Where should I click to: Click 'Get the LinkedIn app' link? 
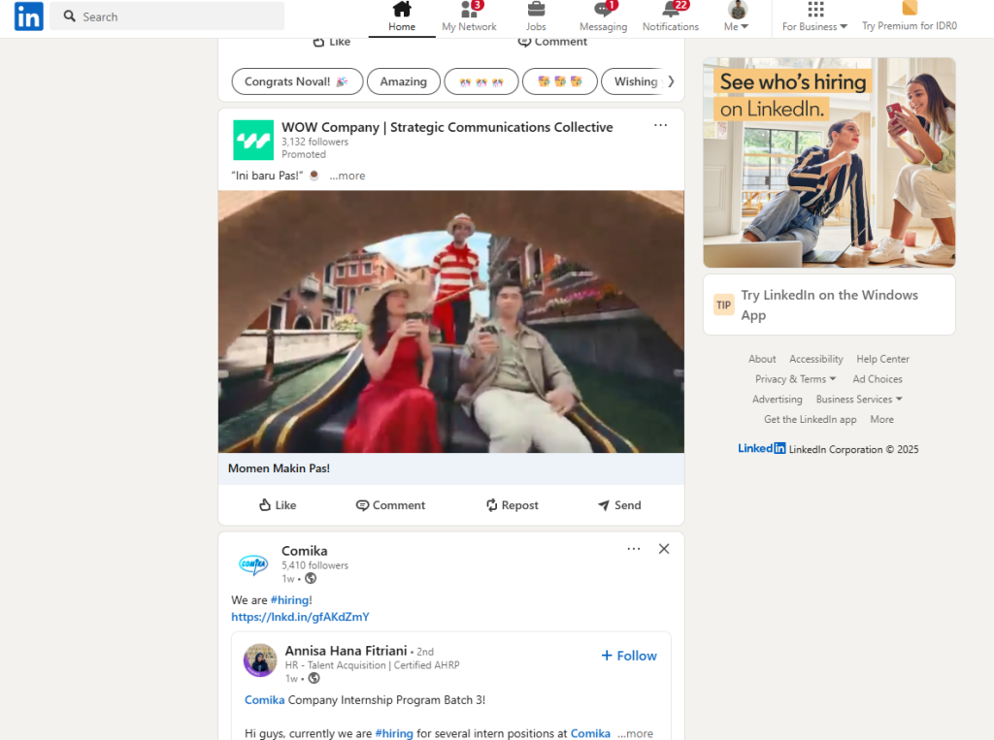811,420
